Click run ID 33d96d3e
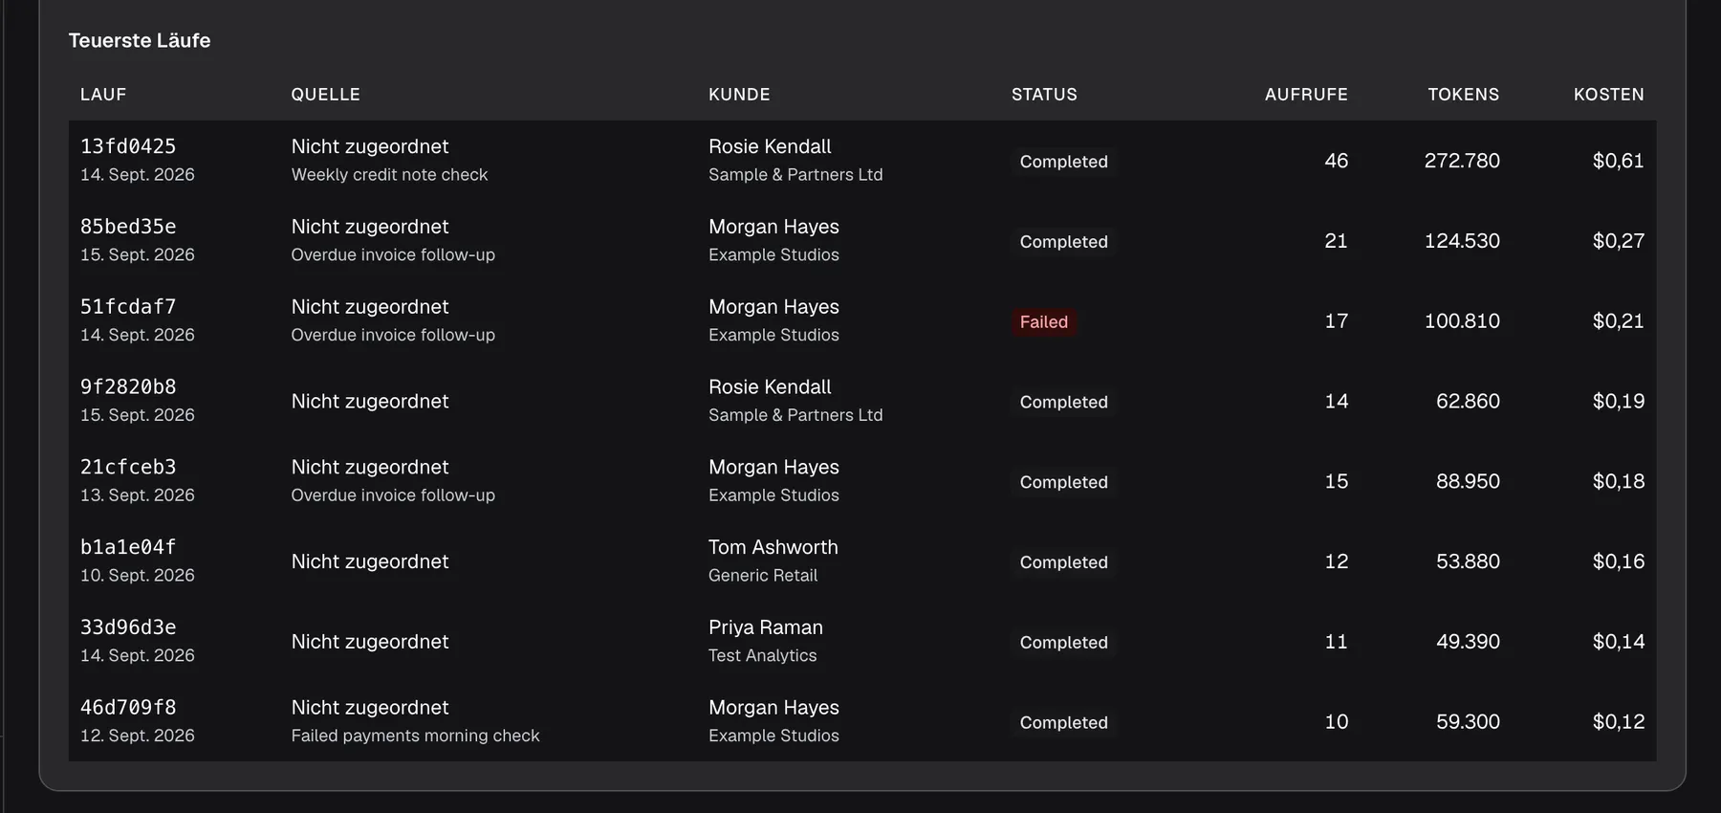 [x=128, y=628]
